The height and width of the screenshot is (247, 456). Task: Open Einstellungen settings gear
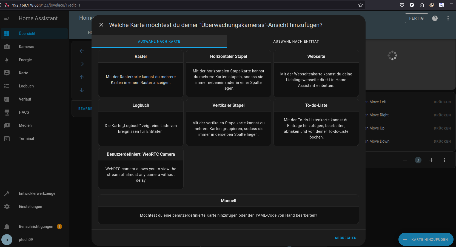tap(30, 207)
